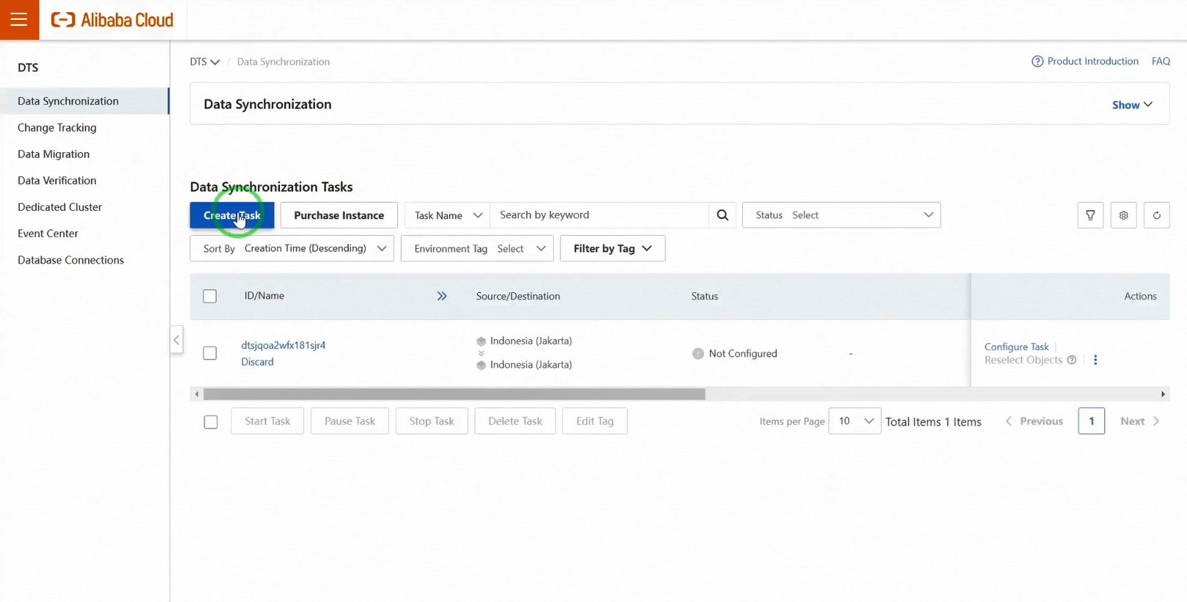Click the Delete Task button

515,421
